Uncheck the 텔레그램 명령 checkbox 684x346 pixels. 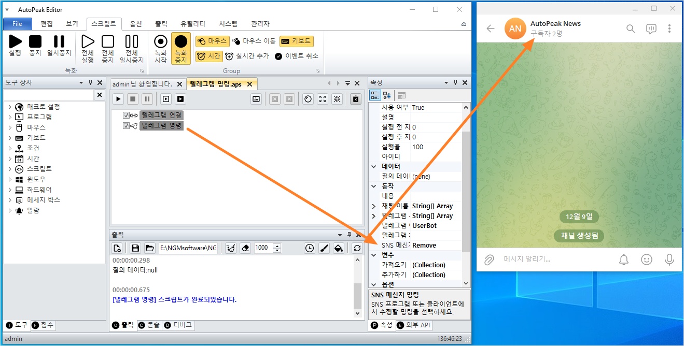pyautogui.click(x=126, y=125)
